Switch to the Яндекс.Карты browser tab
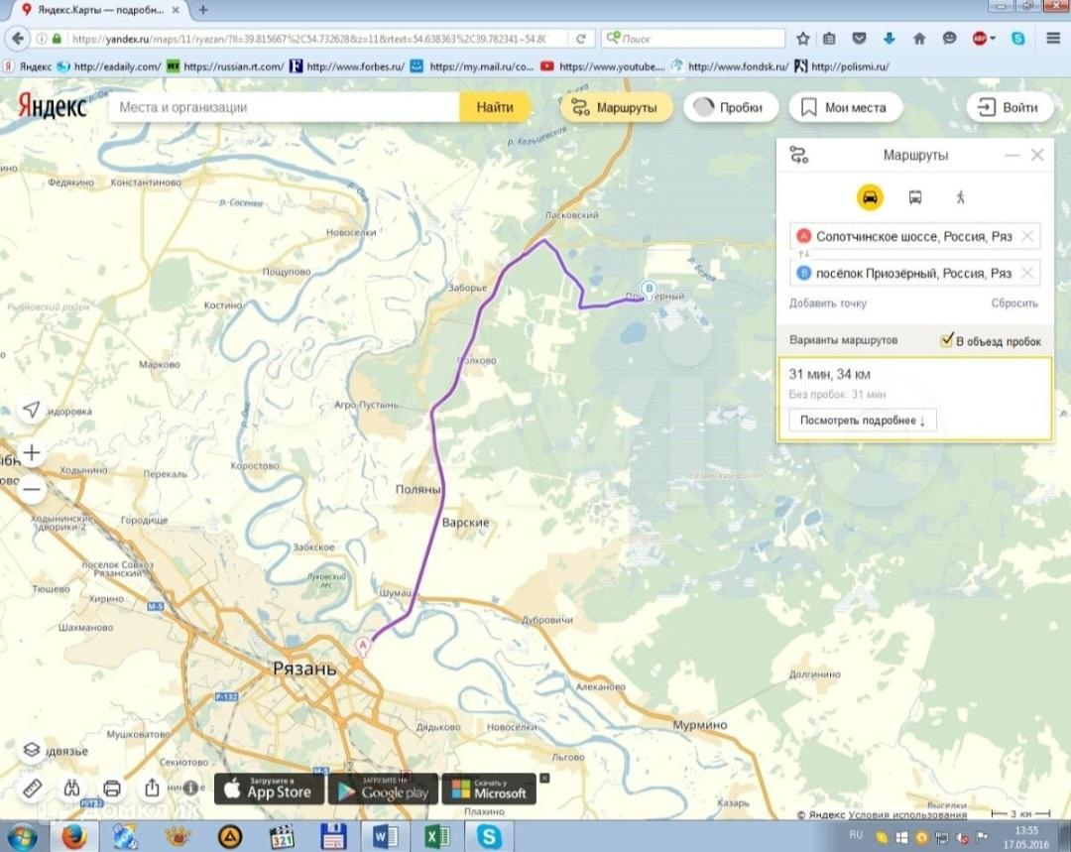 point(101,10)
